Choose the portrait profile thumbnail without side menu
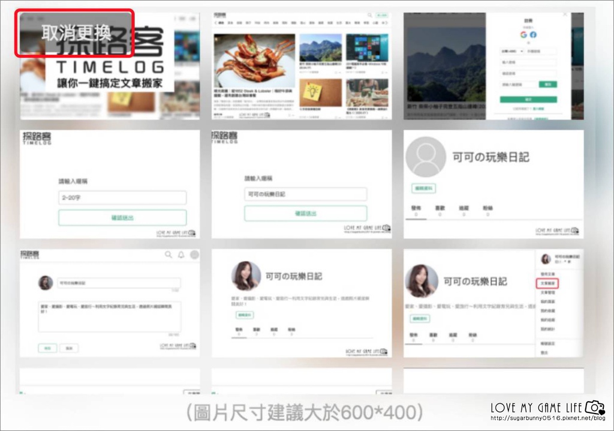The width and height of the screenshot is (614, 431). coord(302,303)
